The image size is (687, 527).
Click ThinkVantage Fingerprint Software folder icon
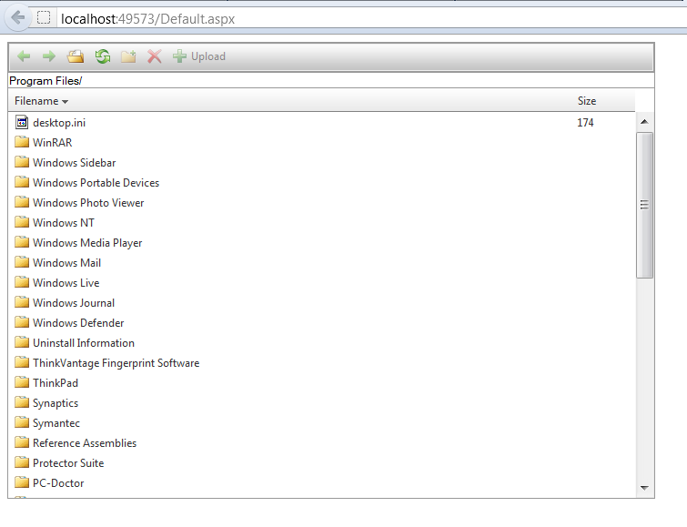(22, 362)
